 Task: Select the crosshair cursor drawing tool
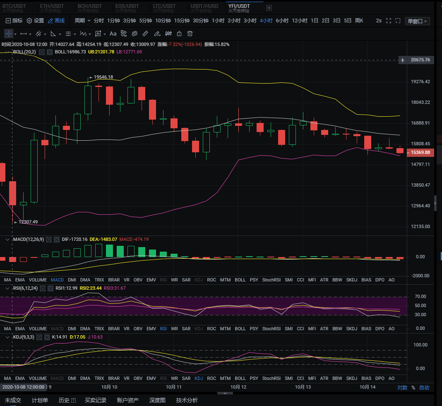(9, 34)
